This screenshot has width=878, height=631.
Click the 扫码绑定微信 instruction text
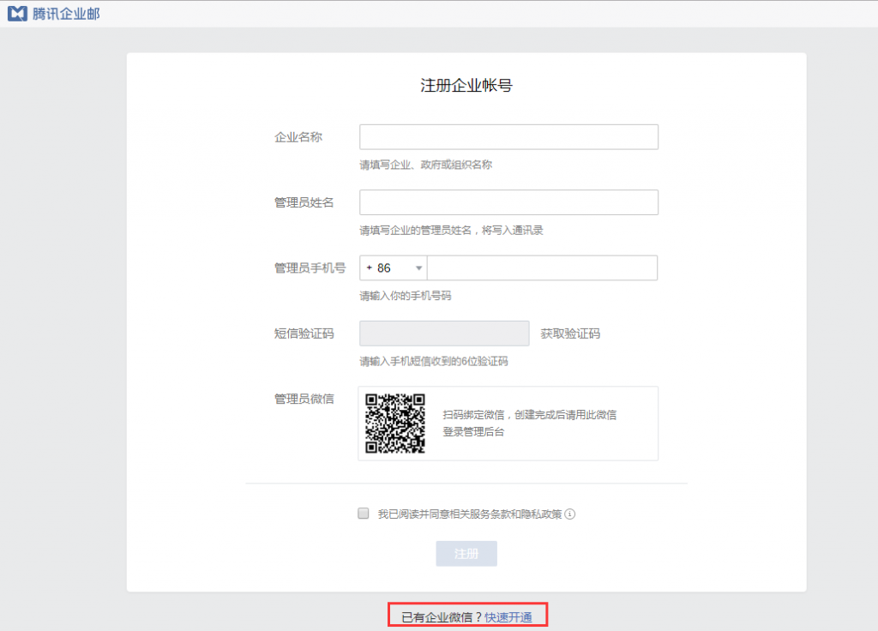point(529,424)
